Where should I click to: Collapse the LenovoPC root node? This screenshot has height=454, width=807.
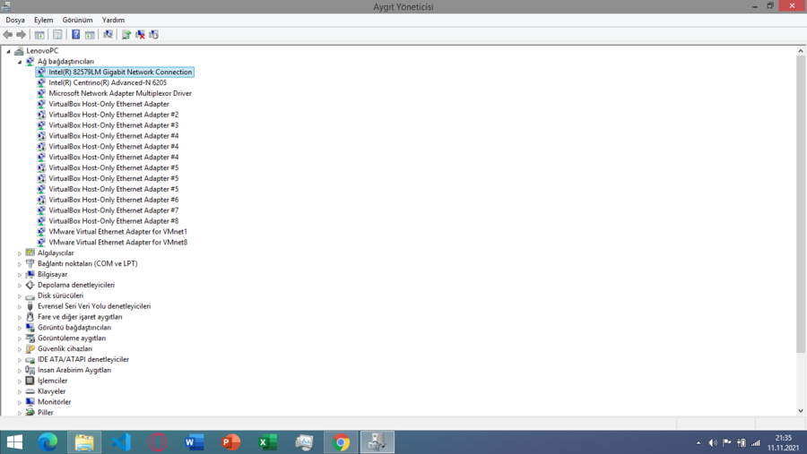coord(8,51)
